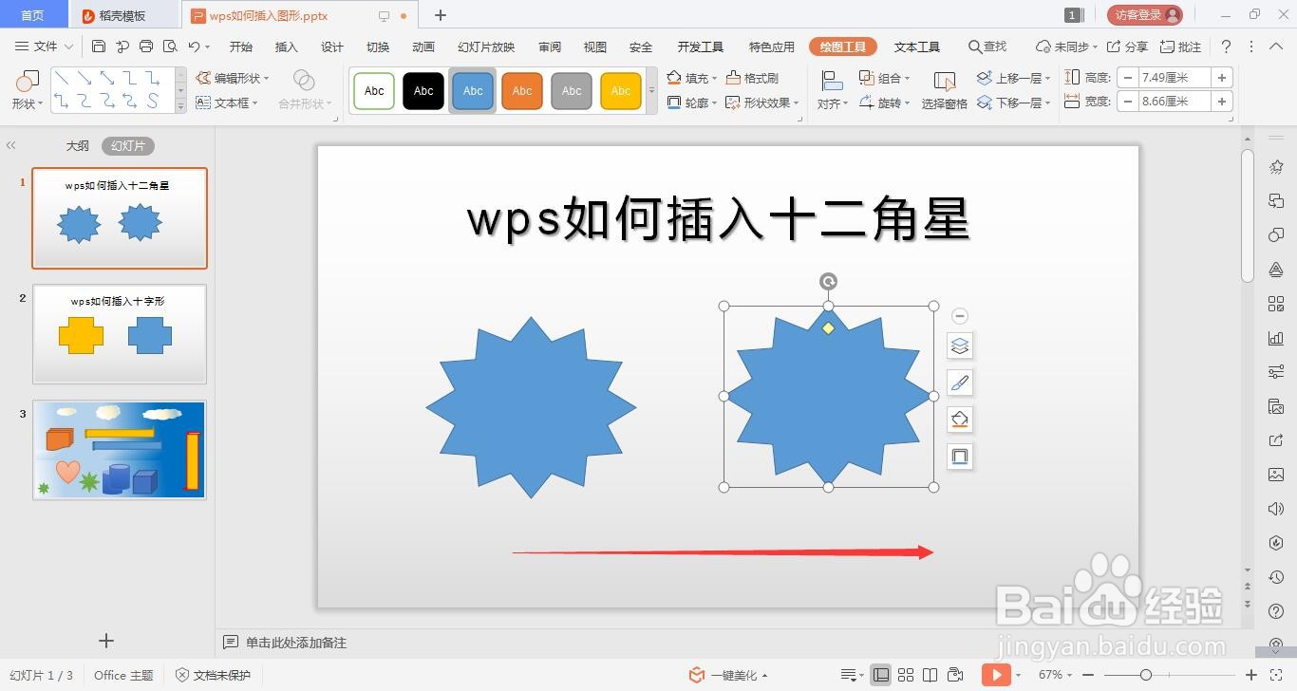1297x691 pixels.
Task: Click right sidebar chart icon
Action: 1276,338
